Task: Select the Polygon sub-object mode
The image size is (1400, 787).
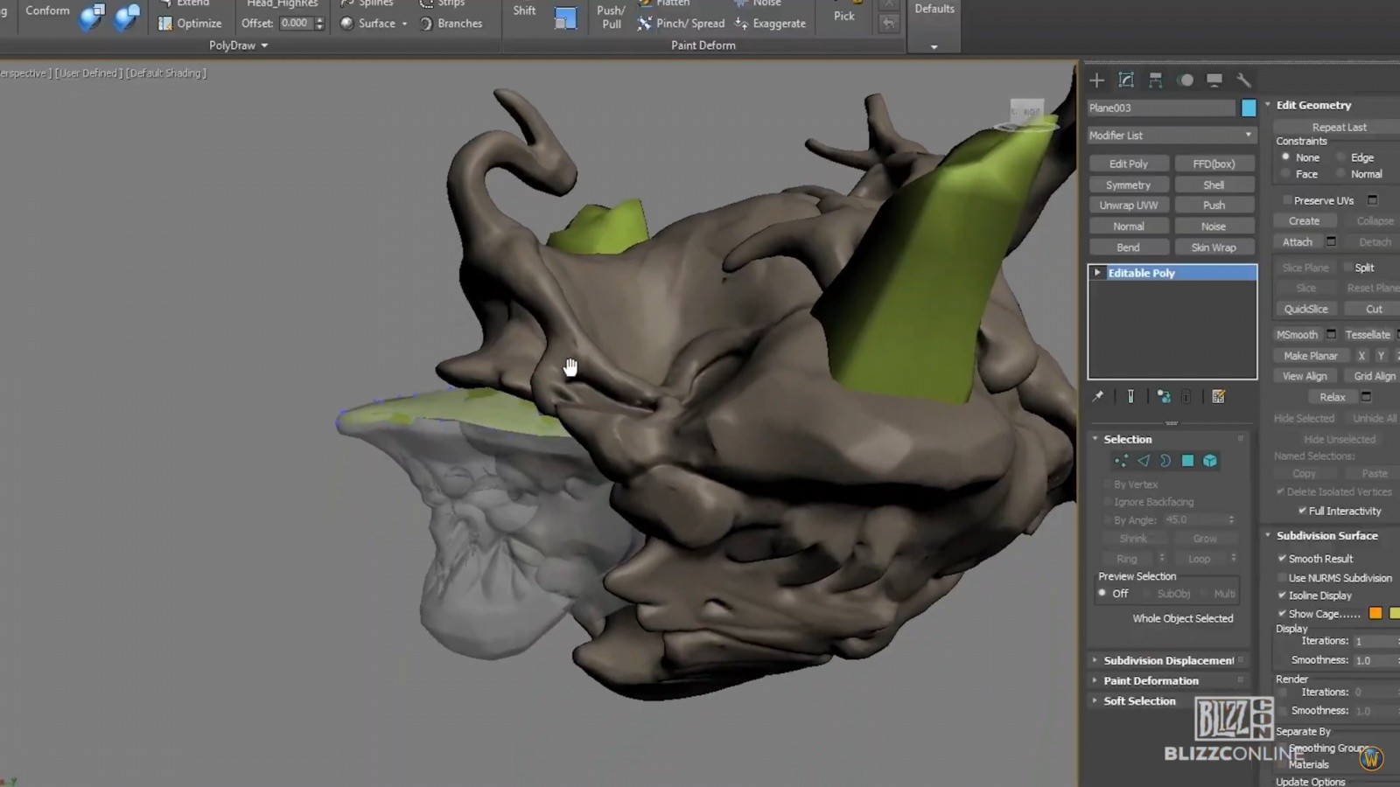Action: tap(1187, 461)
